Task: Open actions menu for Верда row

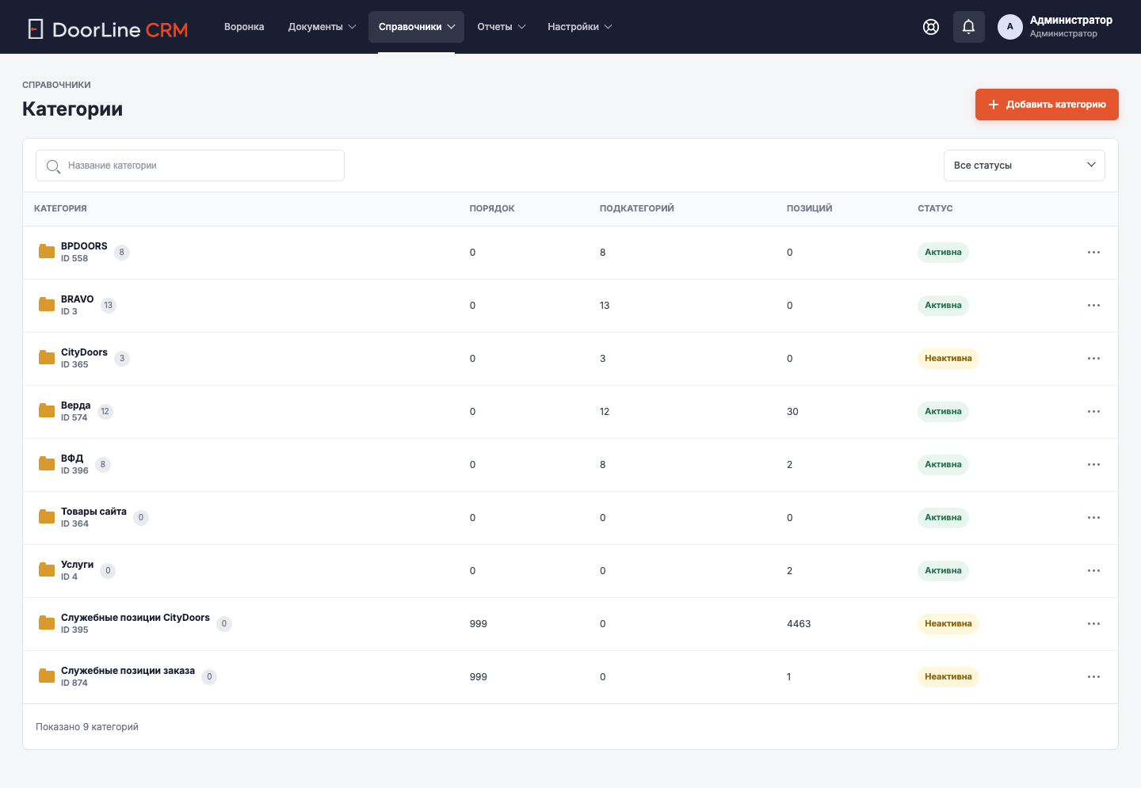Action: [1093, 412]
